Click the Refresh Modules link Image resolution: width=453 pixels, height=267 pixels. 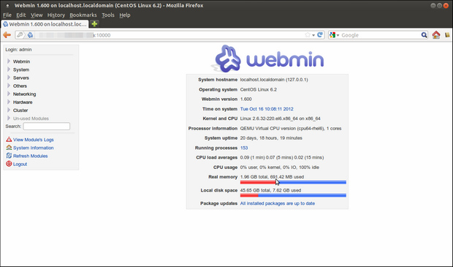tap(31, 156)
